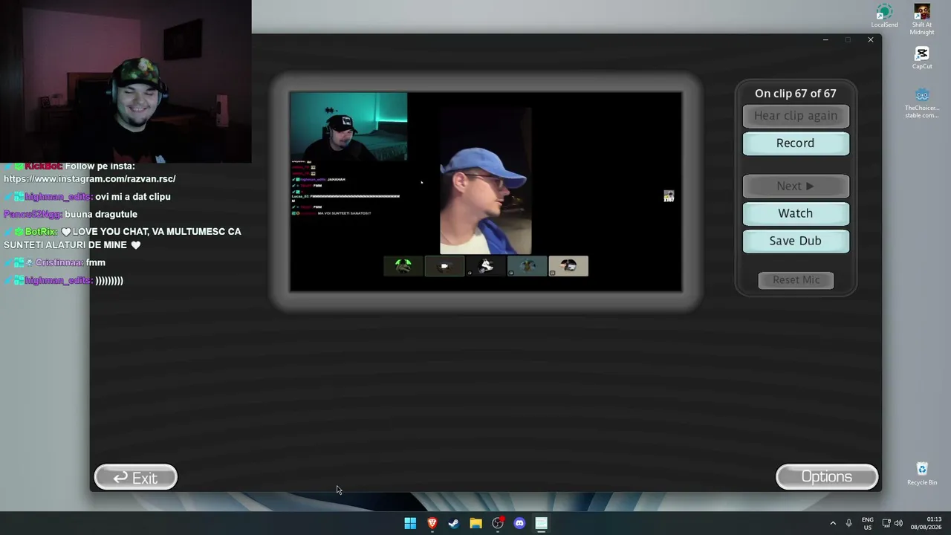Open the Recycle Bin on desktop

(922, 473)
